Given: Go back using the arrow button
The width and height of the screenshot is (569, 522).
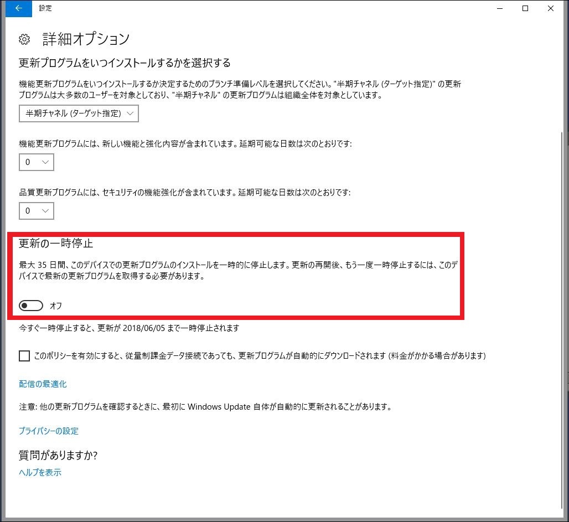Looking at the screenshot, I should (18, 8).
